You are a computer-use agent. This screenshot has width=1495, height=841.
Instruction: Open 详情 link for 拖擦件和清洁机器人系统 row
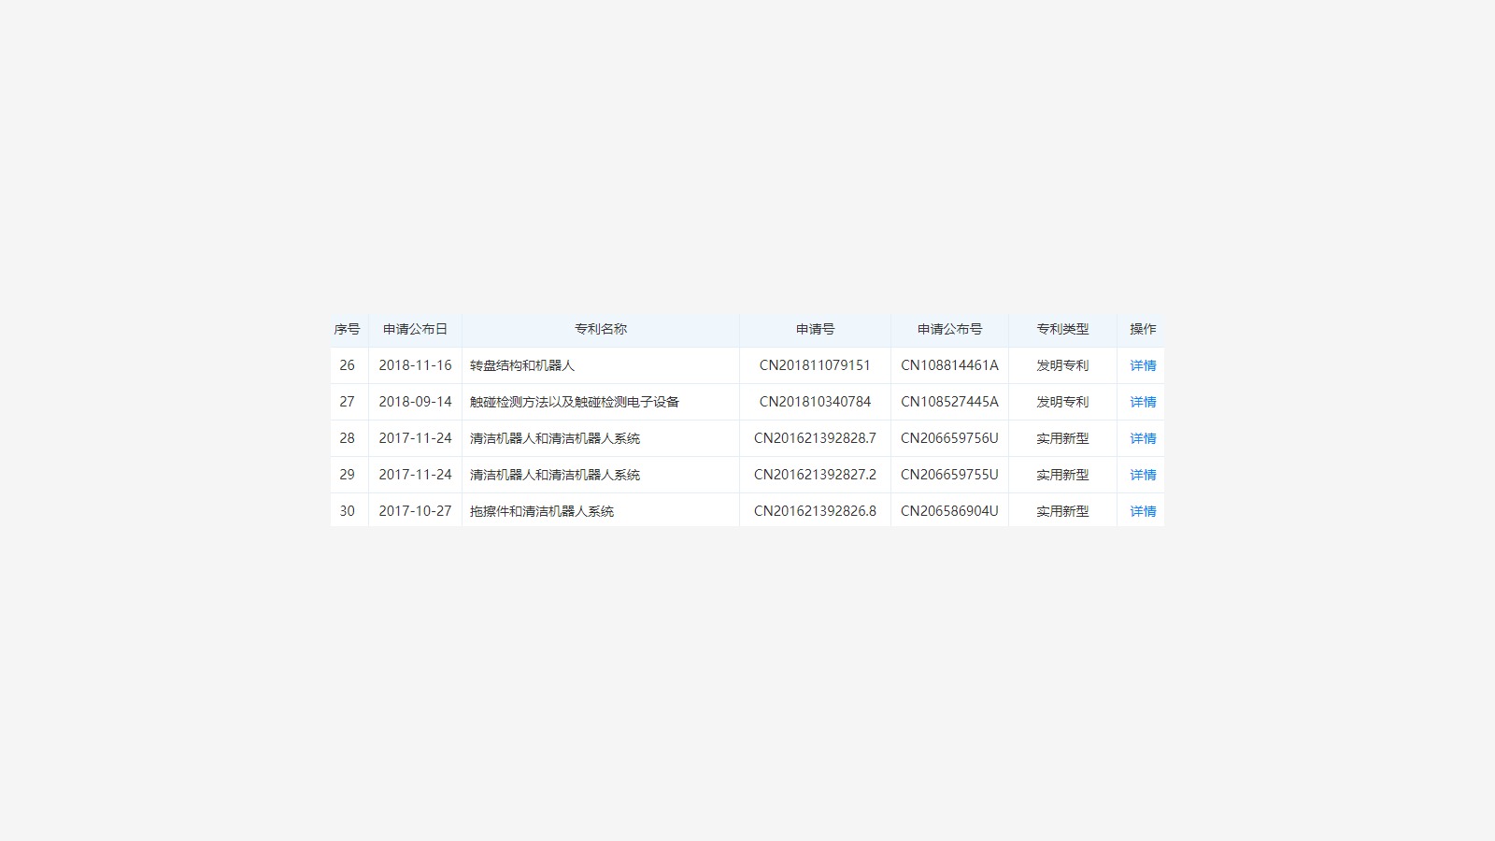[x=1143, y=511]
